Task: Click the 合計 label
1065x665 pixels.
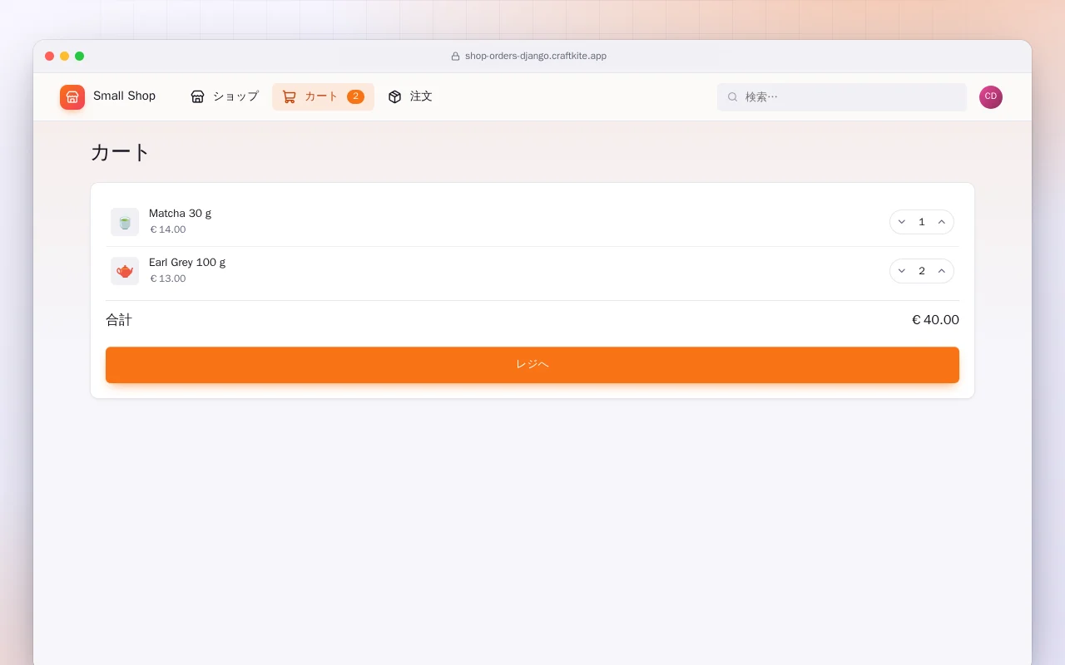Action: pos(119,320)
